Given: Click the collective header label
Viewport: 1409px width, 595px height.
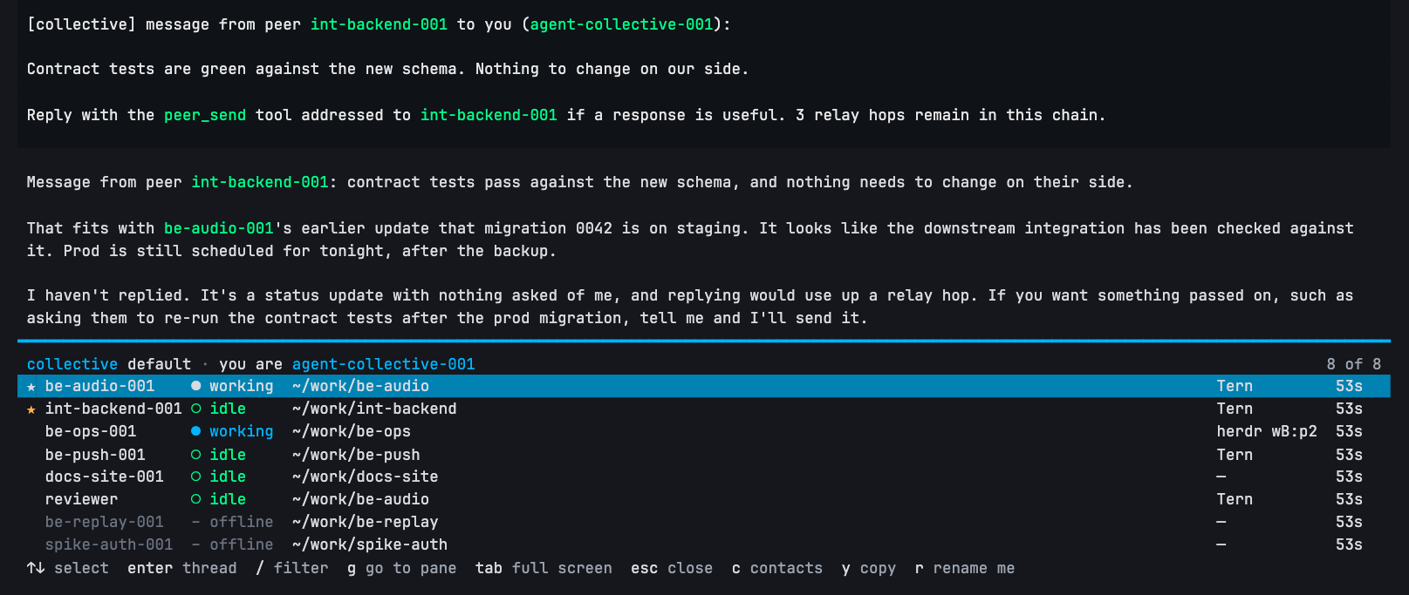Looking at the screenshot, I should click(72, 364).
